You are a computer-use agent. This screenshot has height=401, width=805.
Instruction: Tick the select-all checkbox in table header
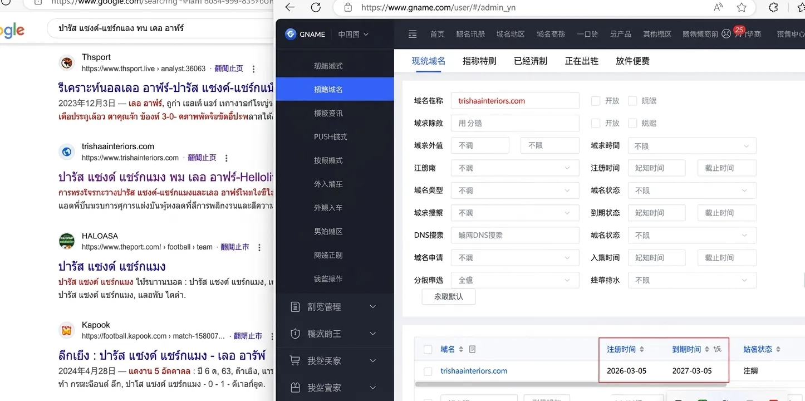428,349
